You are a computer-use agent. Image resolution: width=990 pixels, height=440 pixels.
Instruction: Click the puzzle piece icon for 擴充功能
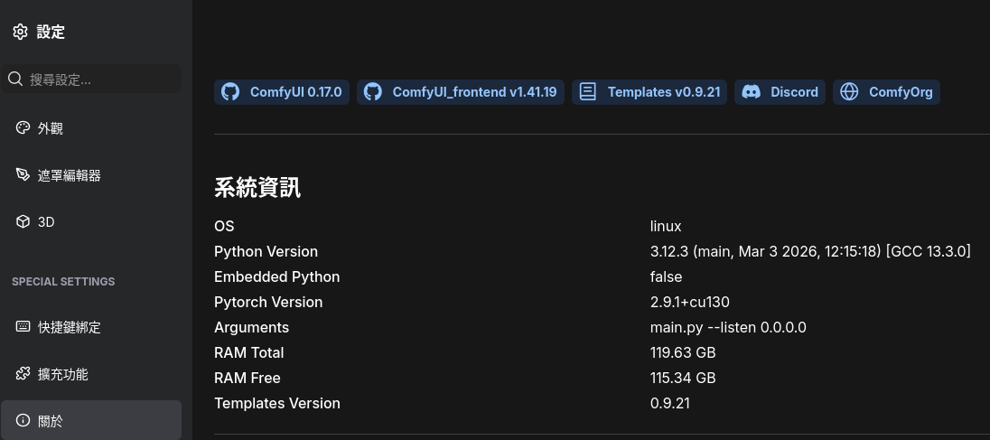(23, 373)
